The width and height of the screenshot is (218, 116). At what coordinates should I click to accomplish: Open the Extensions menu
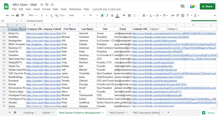click(x=75, y=9)
